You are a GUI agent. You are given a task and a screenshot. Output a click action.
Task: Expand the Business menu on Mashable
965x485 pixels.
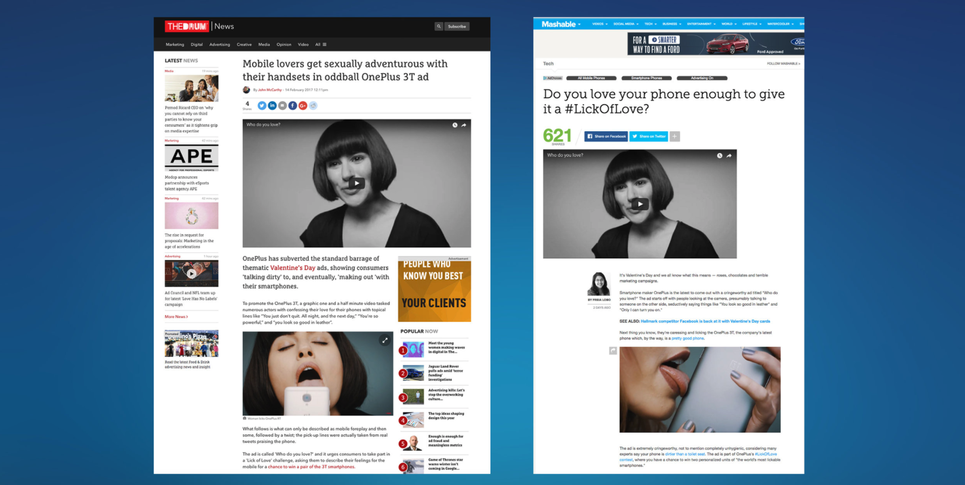[672, 24]
